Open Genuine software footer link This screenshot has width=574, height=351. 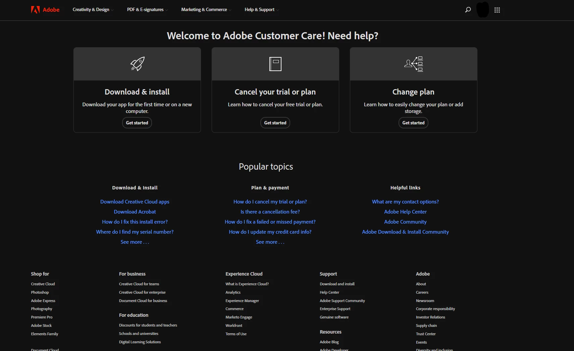pyautogui.click(x=334, y=317)
